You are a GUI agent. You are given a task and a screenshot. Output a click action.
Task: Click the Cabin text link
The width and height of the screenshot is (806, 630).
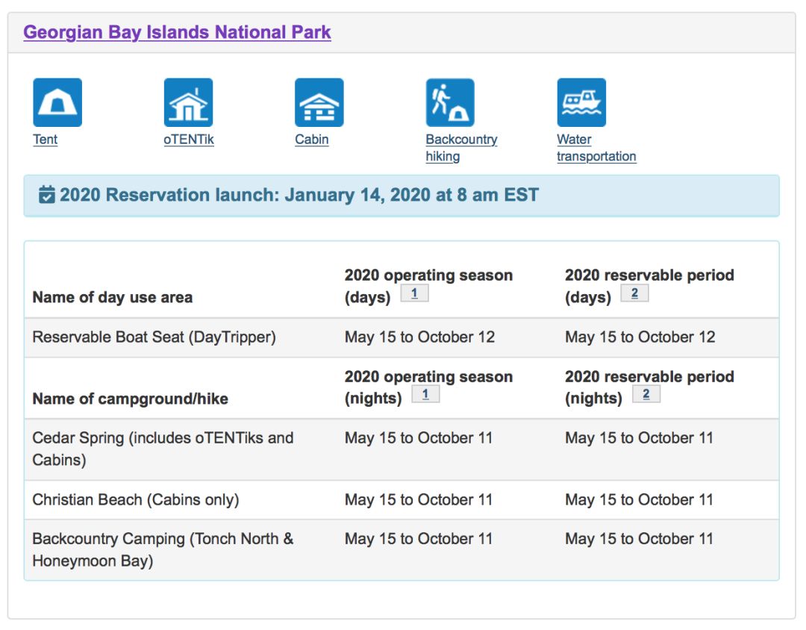click(x=311, y=140)
